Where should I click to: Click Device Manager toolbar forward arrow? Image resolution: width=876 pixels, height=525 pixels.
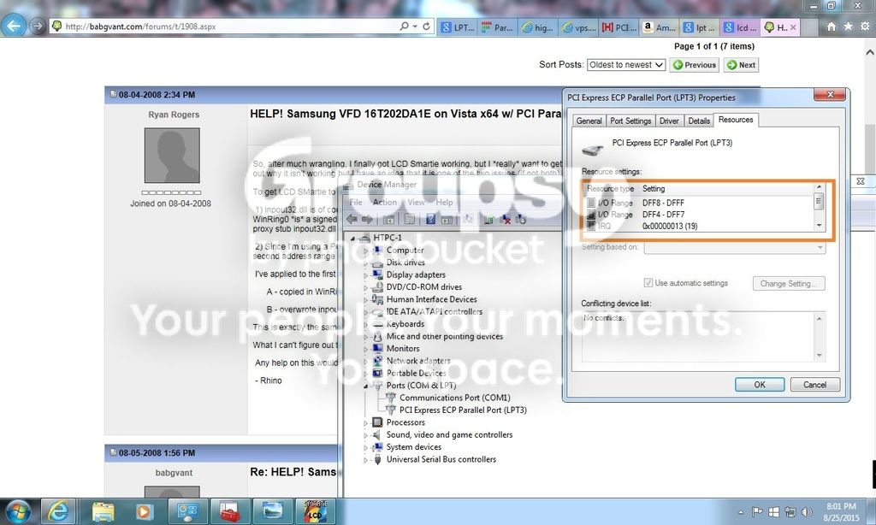click(367, 220)
